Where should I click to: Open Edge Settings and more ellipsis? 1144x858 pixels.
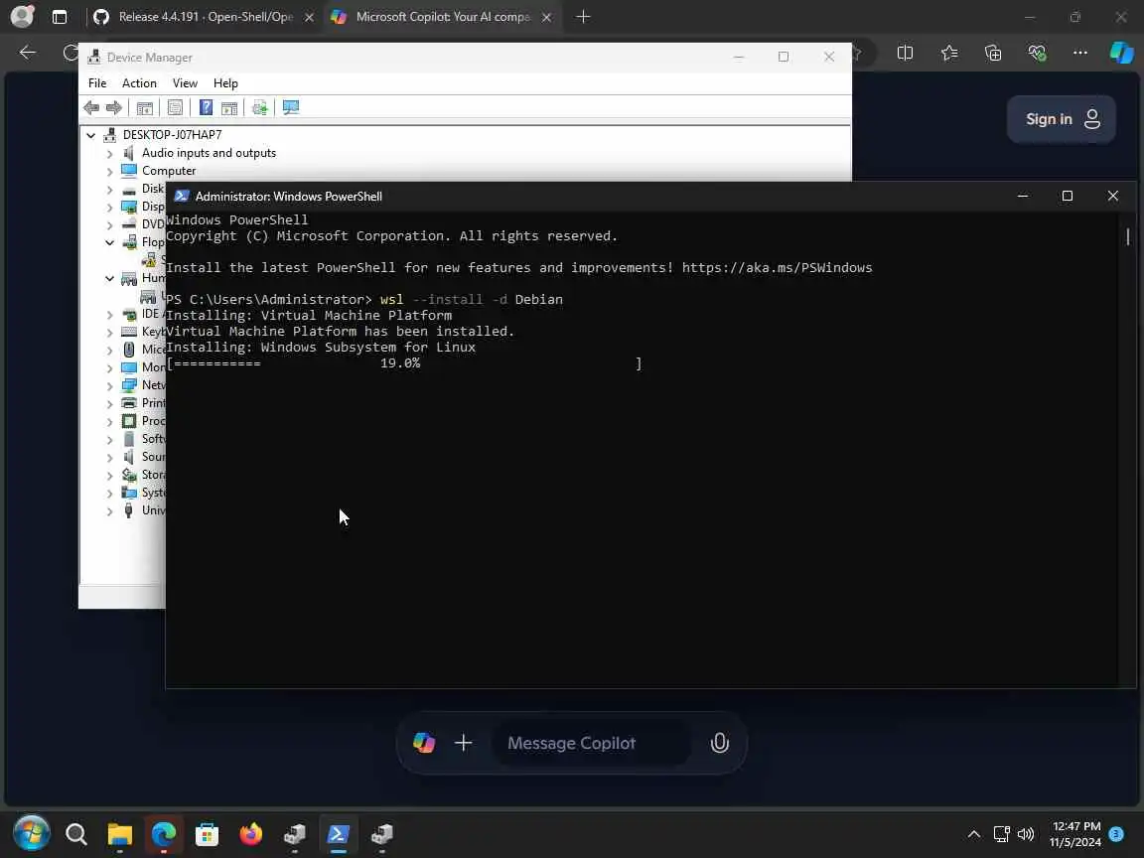[x=1080, y=53]
